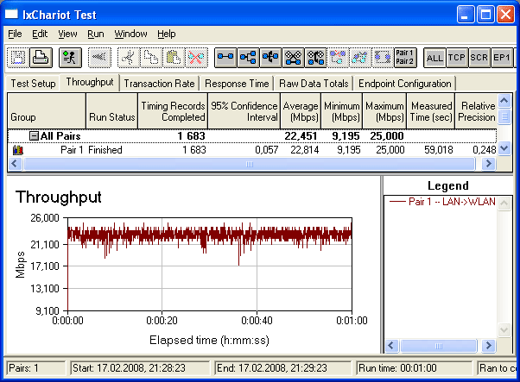Click the Save toolbar icon
This screenshot has height=382, width=520.
click(x=18, y=58)
